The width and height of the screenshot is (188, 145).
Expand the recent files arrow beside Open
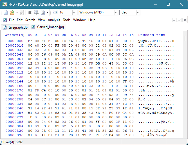coord(17,12)
